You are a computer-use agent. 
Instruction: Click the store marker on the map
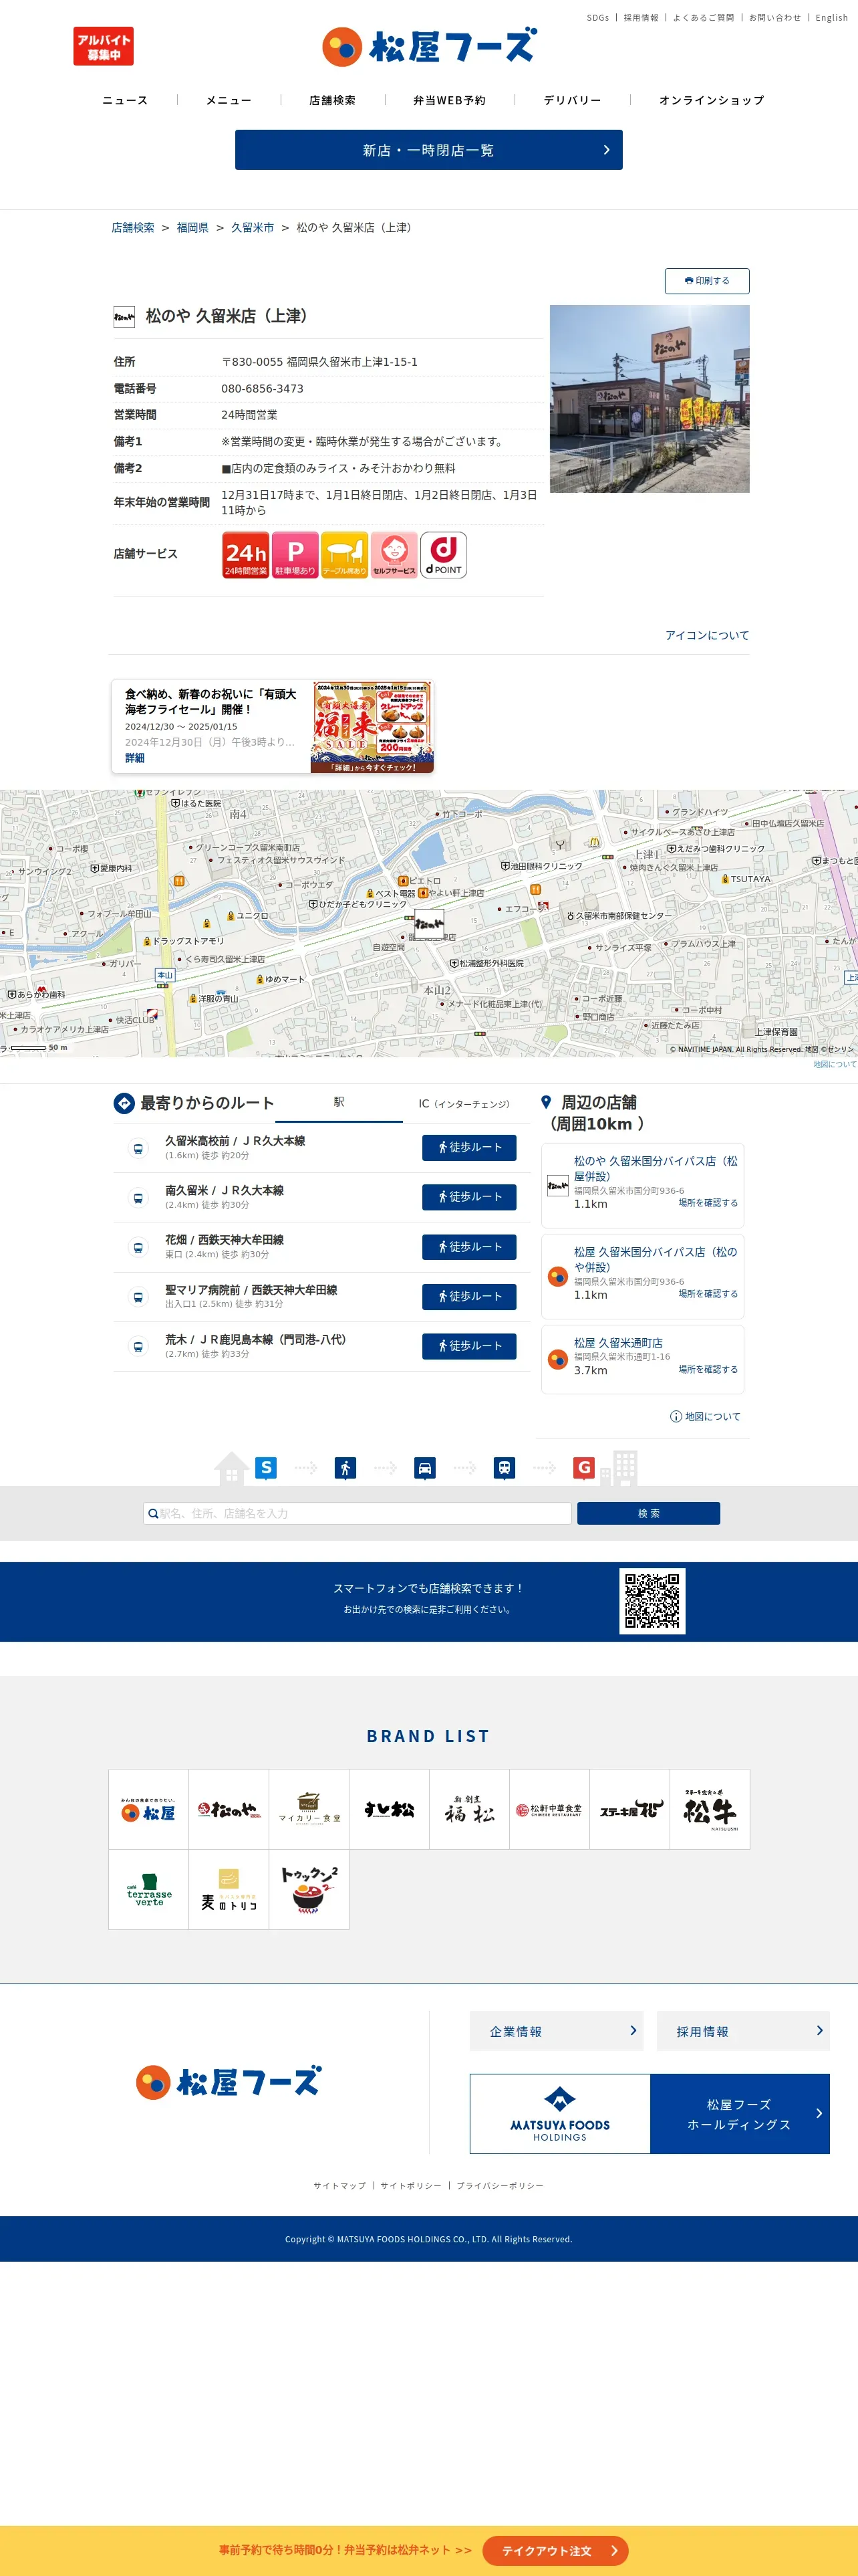430,925
